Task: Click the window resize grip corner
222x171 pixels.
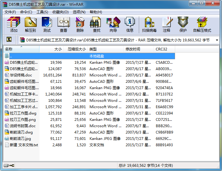Action: tap(217, 166)
